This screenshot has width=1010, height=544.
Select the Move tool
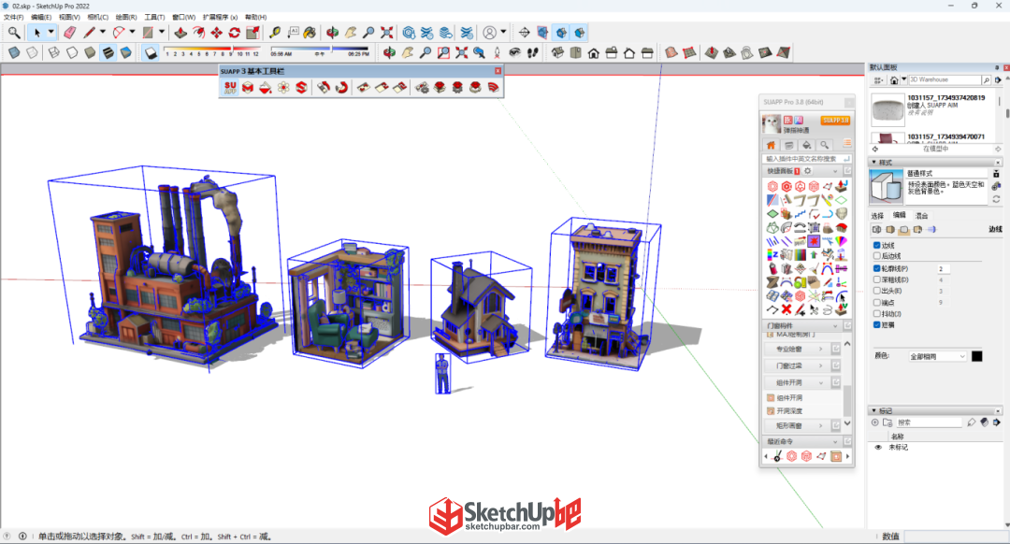point(217,32)
